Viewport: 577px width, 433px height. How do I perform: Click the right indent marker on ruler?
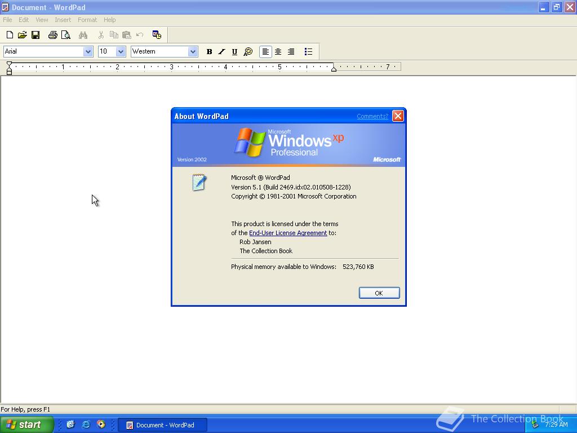coord(334,68)
